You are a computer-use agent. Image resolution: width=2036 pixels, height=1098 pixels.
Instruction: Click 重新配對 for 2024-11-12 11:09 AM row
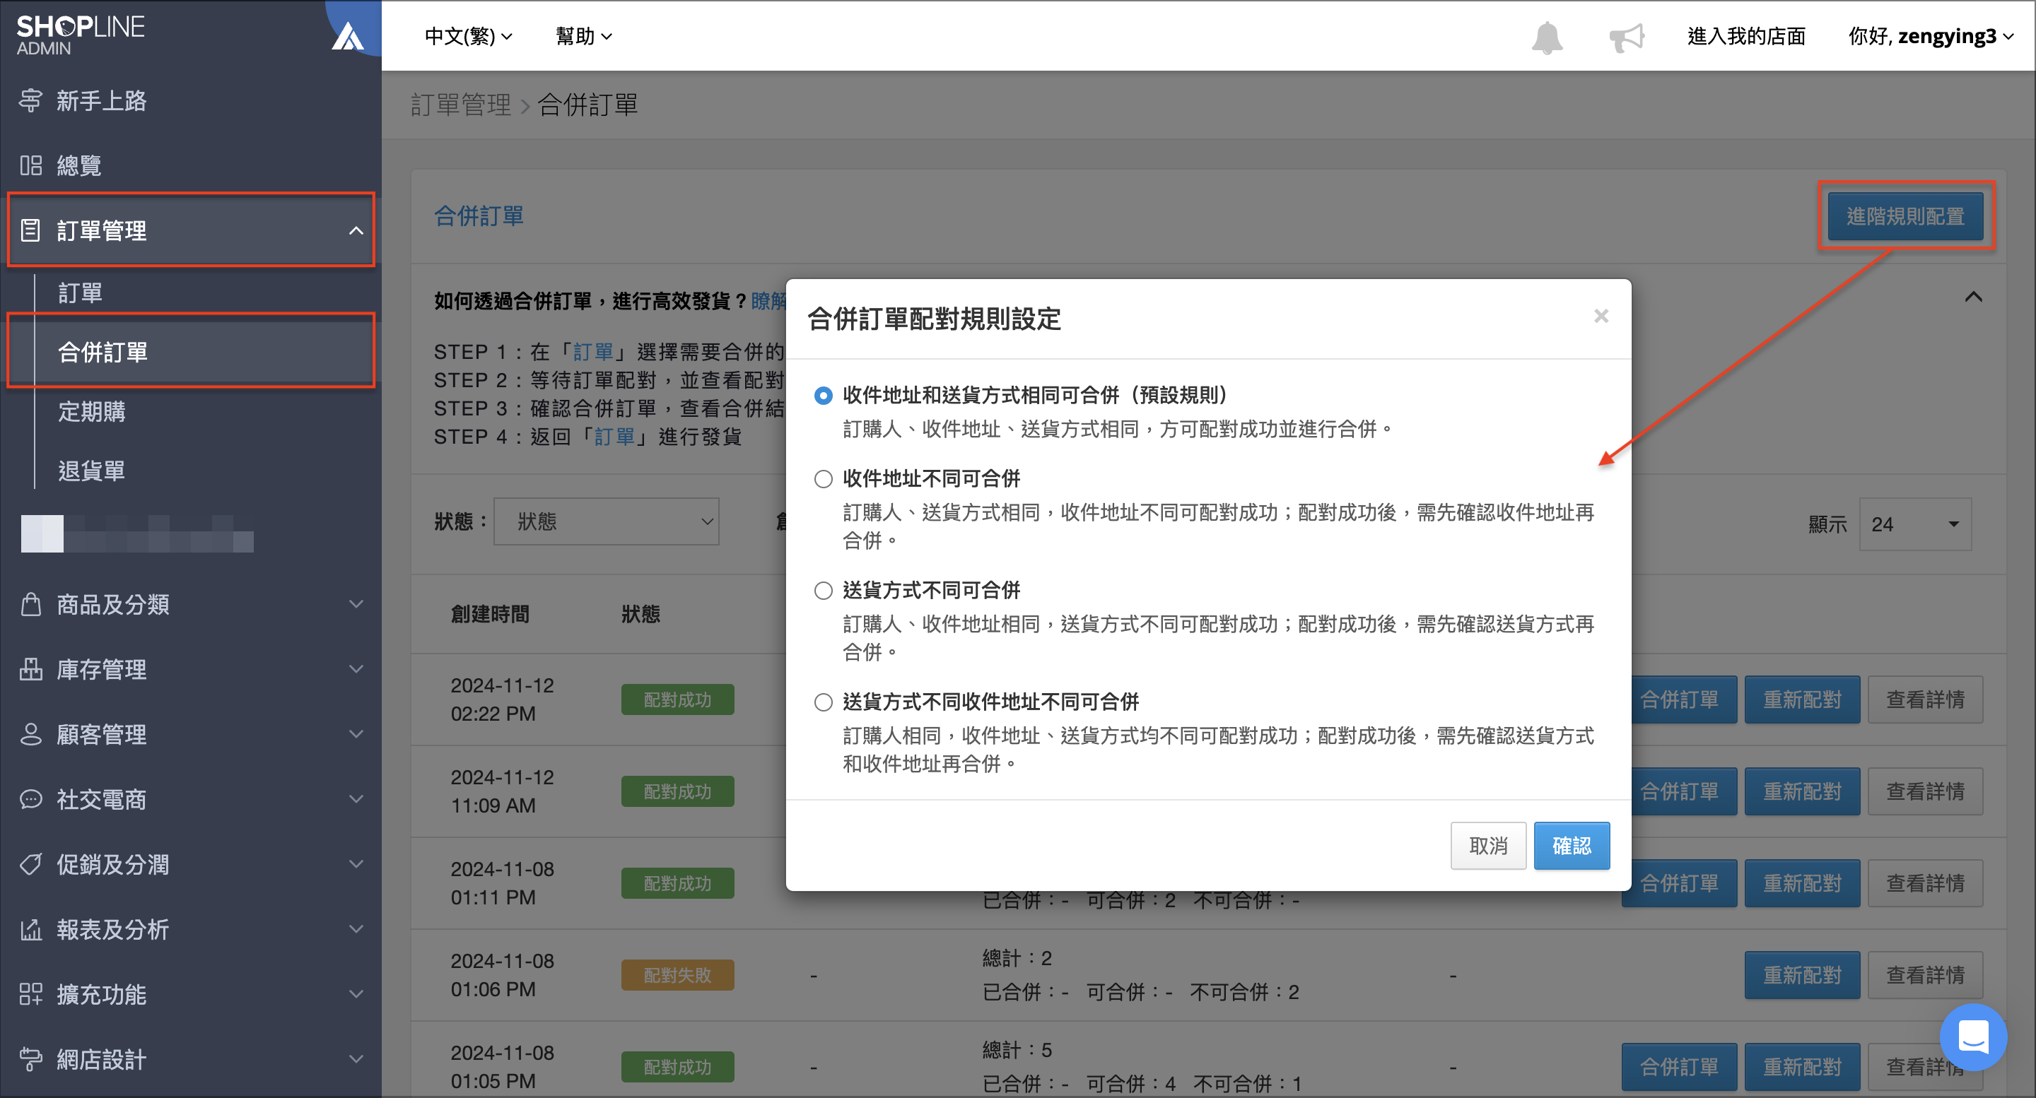pos(1802,791)
